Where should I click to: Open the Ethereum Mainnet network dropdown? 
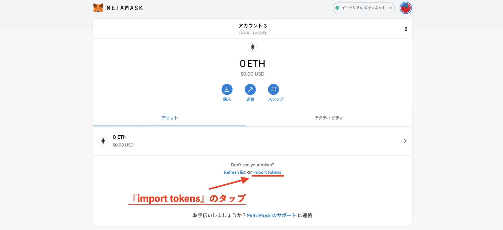pos(363,8)
